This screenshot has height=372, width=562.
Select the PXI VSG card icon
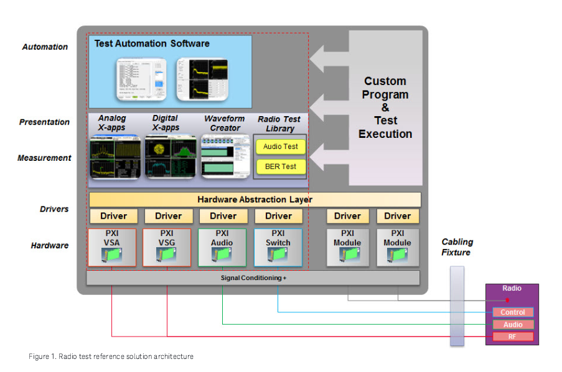point(167,255)
